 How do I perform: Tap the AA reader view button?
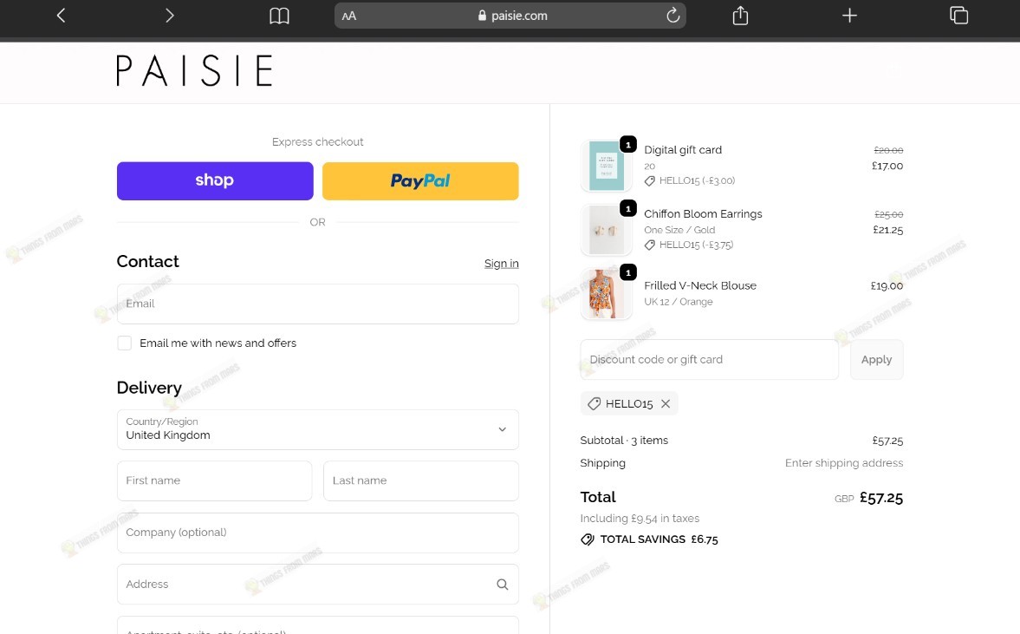point(348,16)
